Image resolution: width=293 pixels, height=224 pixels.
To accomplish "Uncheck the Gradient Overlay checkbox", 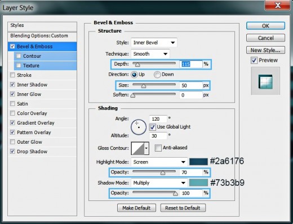I will point(12,123).
